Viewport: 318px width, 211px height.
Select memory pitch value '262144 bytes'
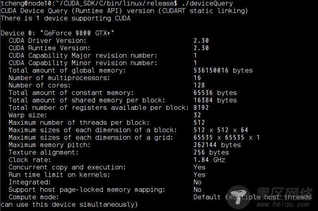click(217, 145)
